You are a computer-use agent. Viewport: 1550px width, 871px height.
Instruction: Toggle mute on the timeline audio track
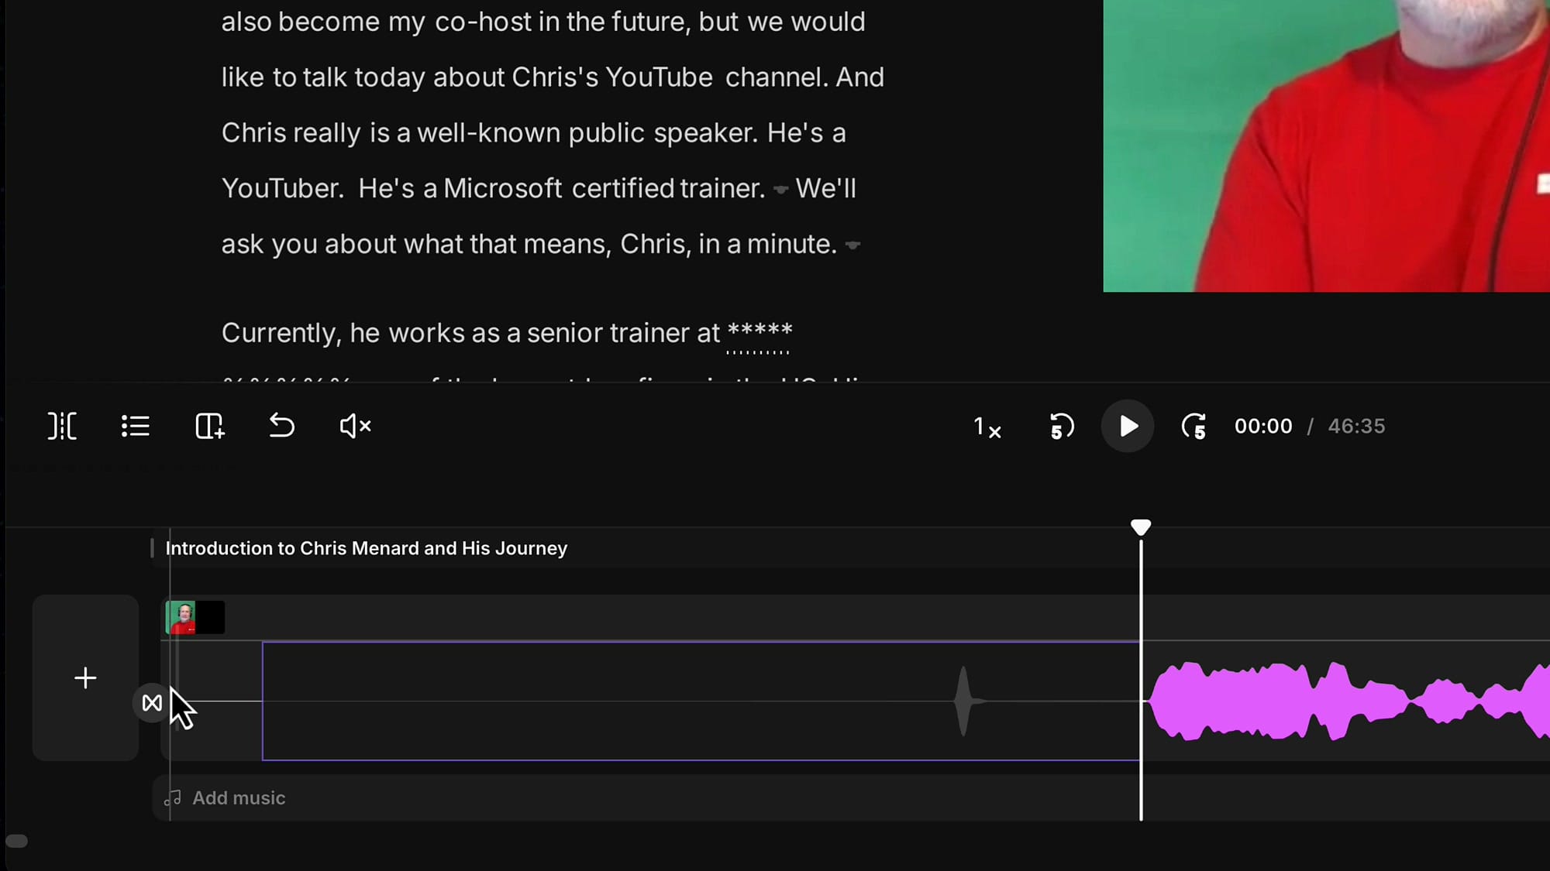click(x=353, y=426)
